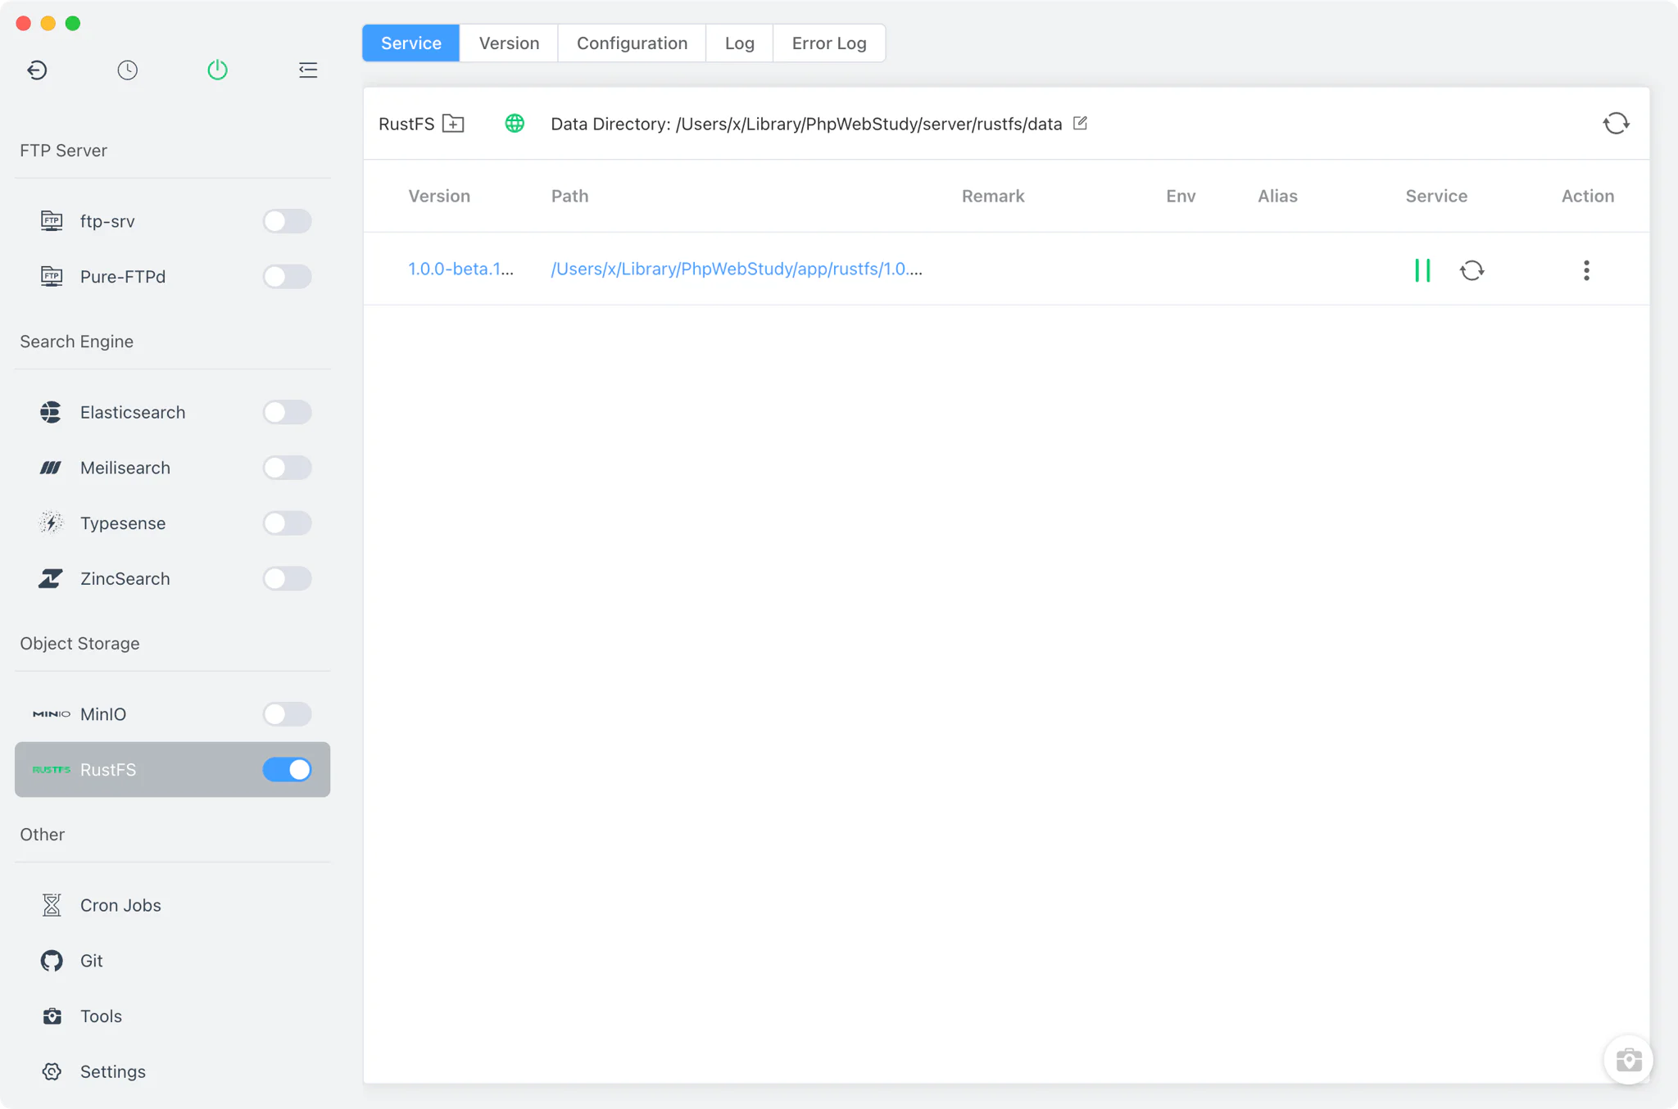Click the floating toolbox button in the corner
Image resolution: width=1678 pixels, height=1109 pixels.
tap(1628, 1060)
